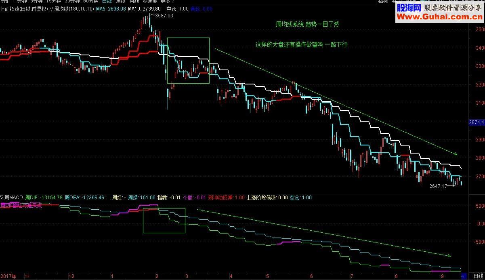
Task: Click the 周绿: 151.00 readout
Action: (x=142, y=198)
